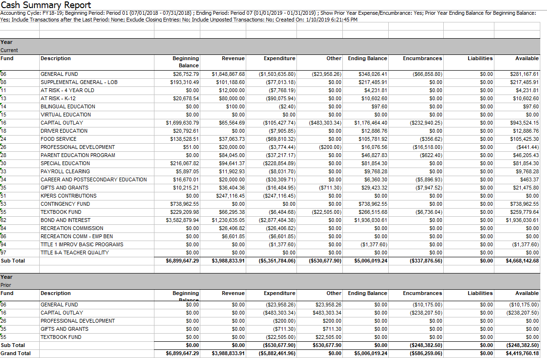Click Professional Development available ($441.44)
Screen dimensions: 547x358
pyautogui.click(x=527, y=147)
